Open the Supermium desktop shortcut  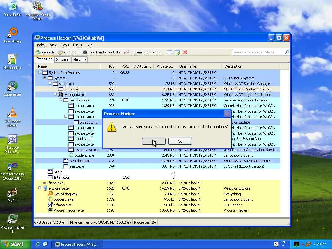(x=13, y=89)
